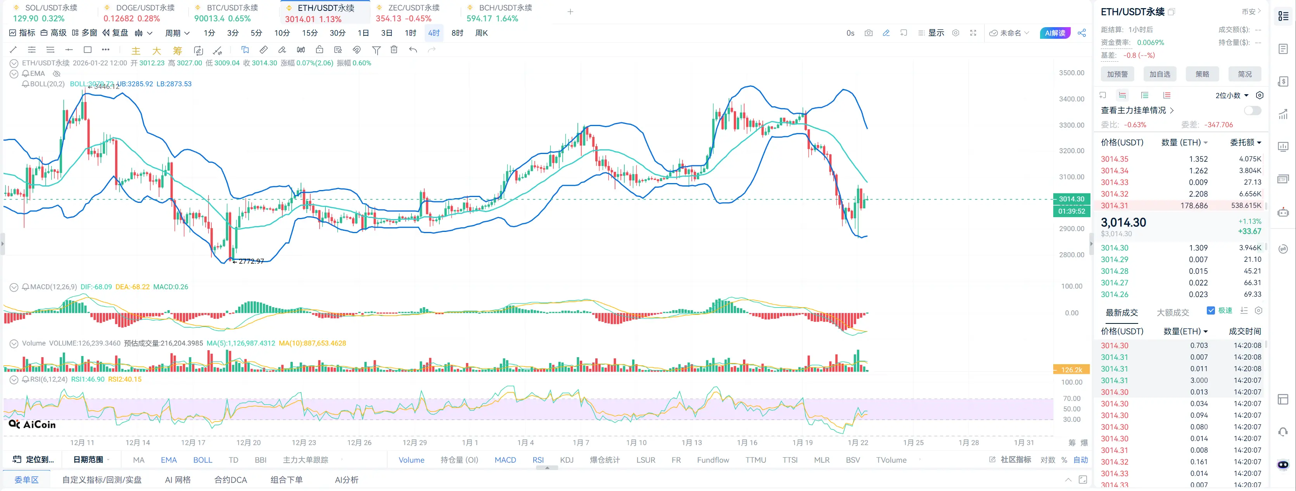Enter fullscreen chart mode
Image resolution: width=1296 pixels, height=491 pixels.
pos(973,33)
